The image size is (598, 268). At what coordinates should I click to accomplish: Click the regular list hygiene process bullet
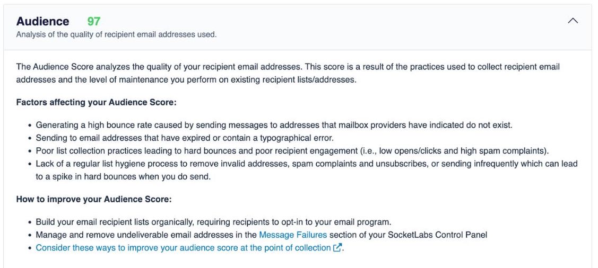click(x=307, y=171)
